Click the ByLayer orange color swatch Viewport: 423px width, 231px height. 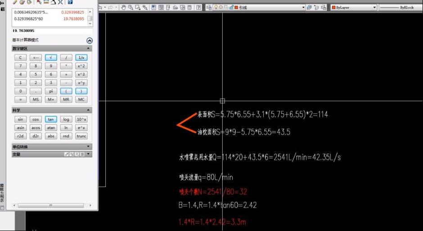[x=334, y=8]
